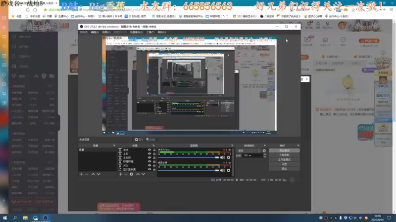Move selected source down in Sources list
396x222 pixels.
(143, 174)
